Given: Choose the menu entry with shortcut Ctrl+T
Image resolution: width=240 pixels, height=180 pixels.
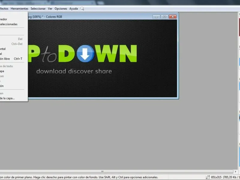Looking at the screenshot, I should [12, 59].
